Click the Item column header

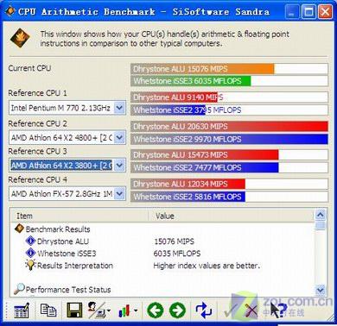[x=79, y=216]
